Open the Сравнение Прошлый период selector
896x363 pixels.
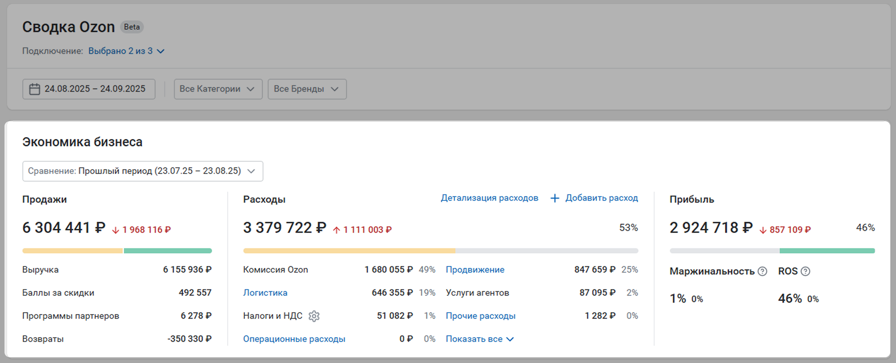tap(143, 171)
